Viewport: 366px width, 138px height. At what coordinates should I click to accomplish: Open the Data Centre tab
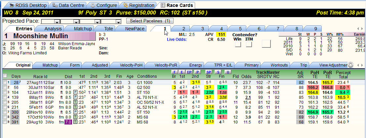point(68,5)
